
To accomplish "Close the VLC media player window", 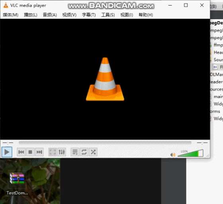I will [202, 6].
